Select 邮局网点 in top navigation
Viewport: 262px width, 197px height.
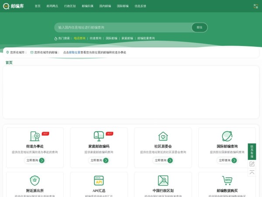click(x=52, y=6)
